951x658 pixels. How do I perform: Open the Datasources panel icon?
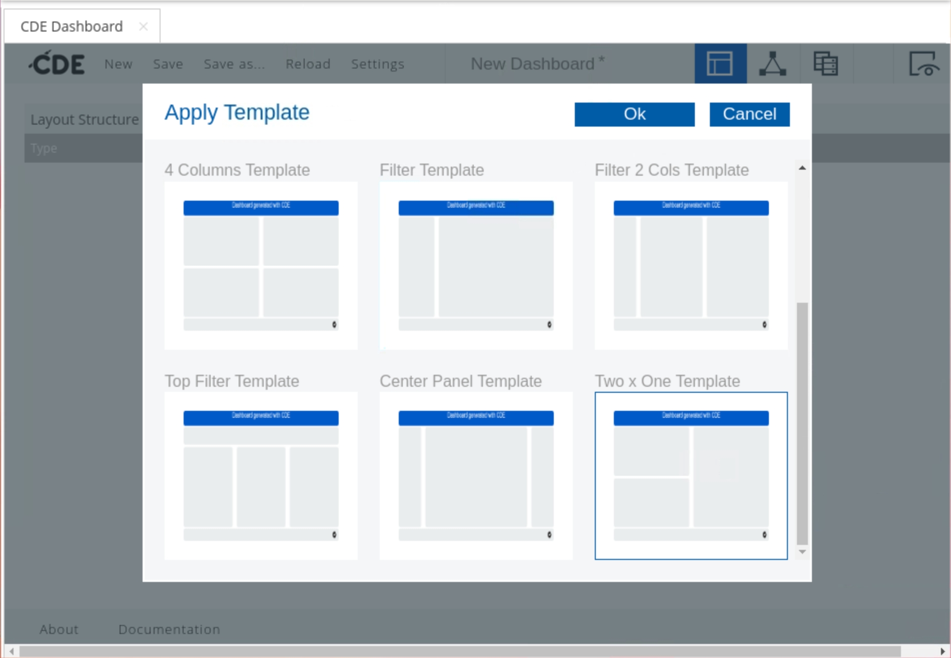coord(825,64)
